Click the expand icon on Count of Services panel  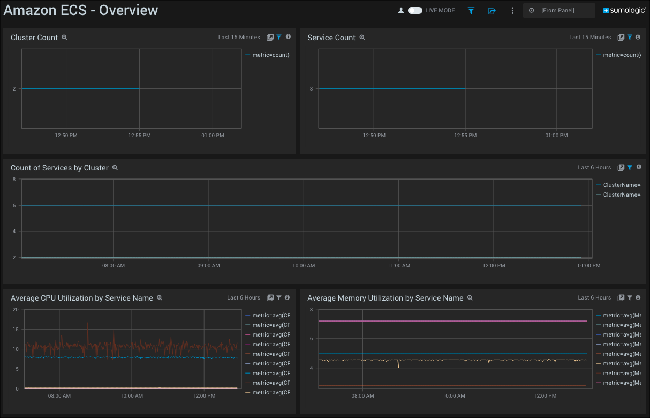pyautogui.click(x=621, y=167)
